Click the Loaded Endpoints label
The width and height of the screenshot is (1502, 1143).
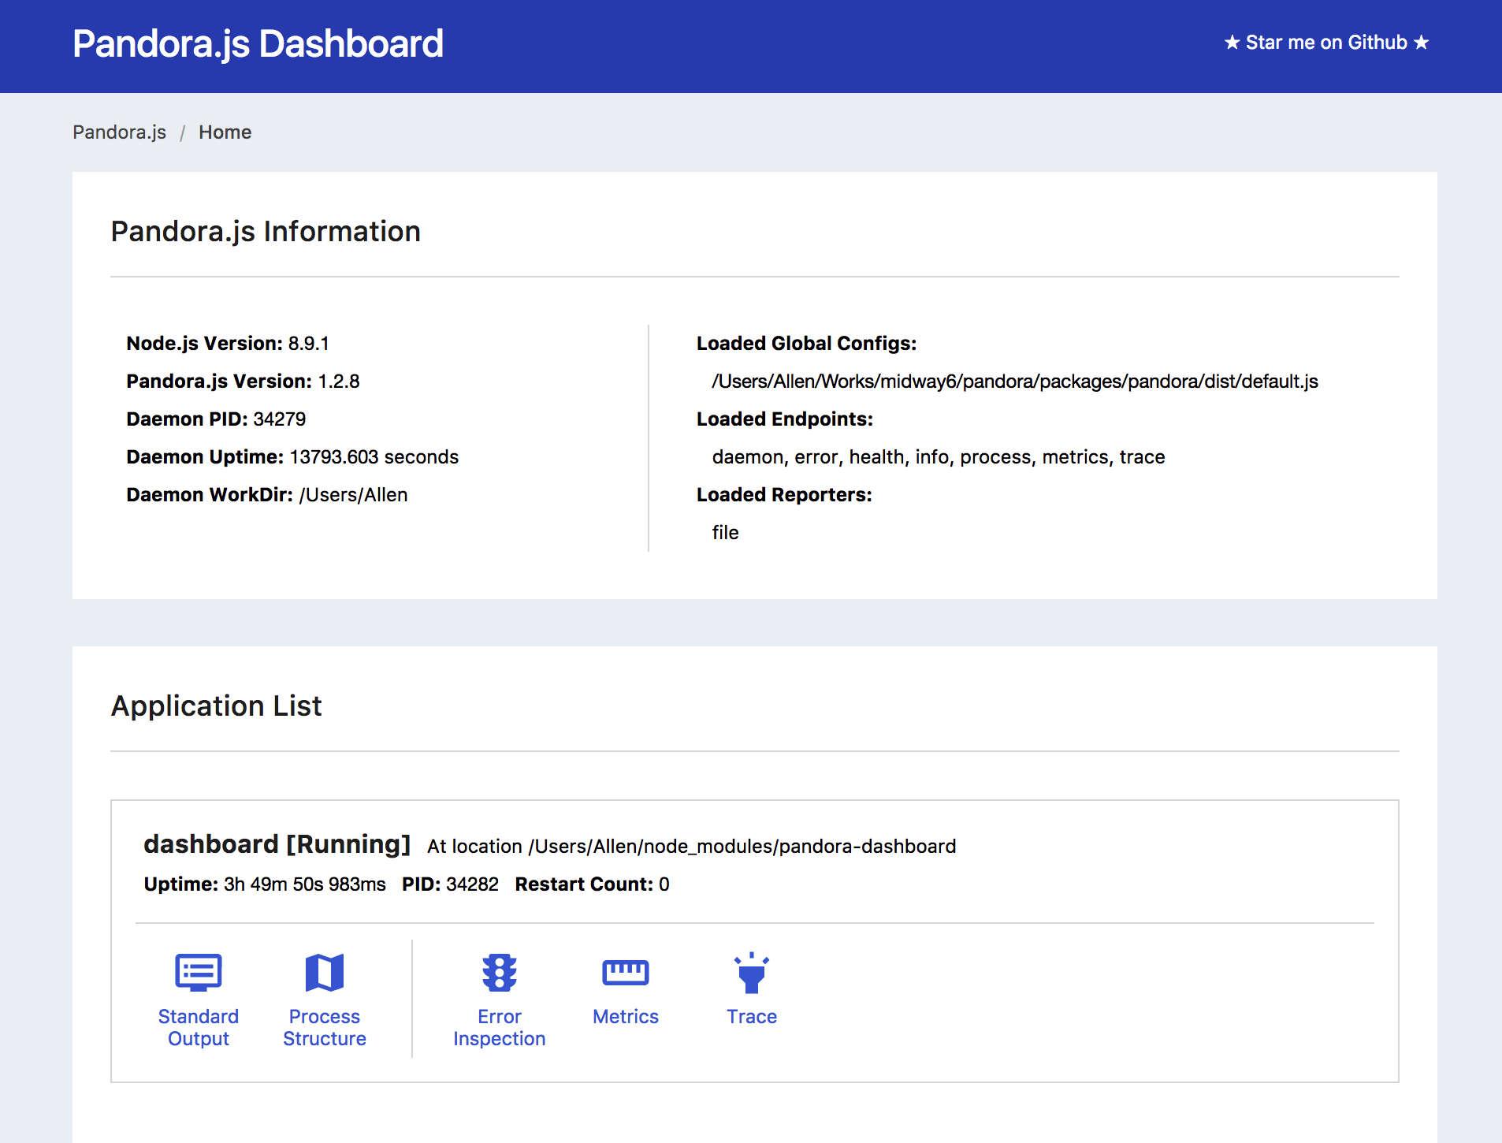785,419
